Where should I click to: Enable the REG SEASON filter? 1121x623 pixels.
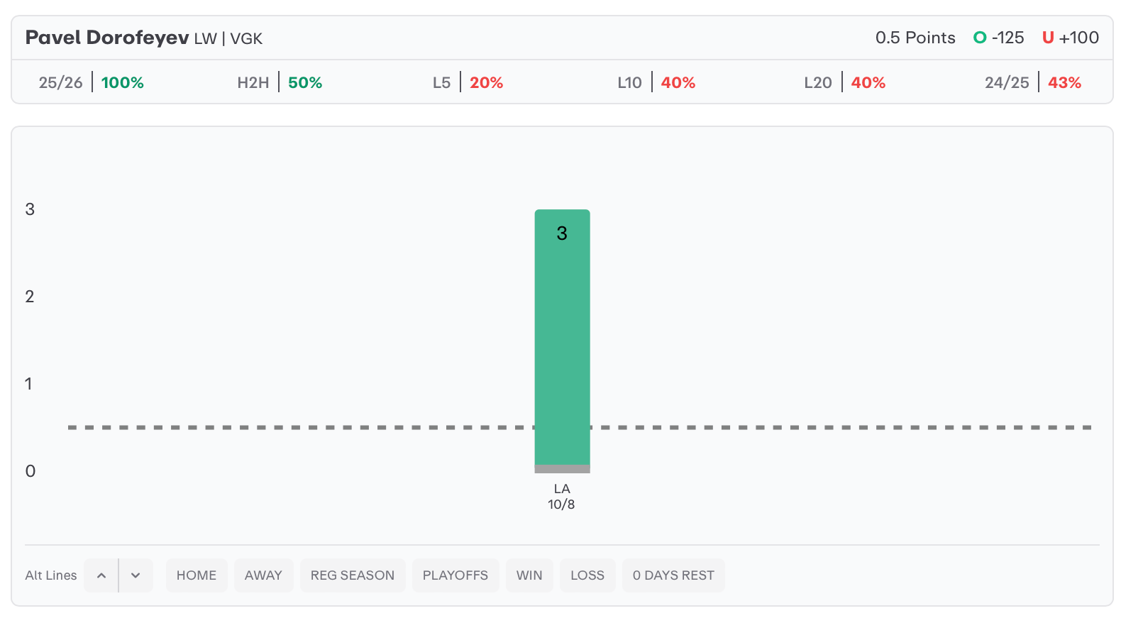point(353,575)
